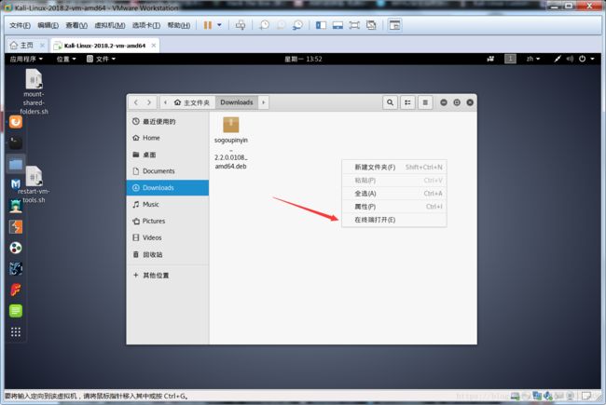
Task: Click 主文件夹 in the path bar
Action: point(192,102)
